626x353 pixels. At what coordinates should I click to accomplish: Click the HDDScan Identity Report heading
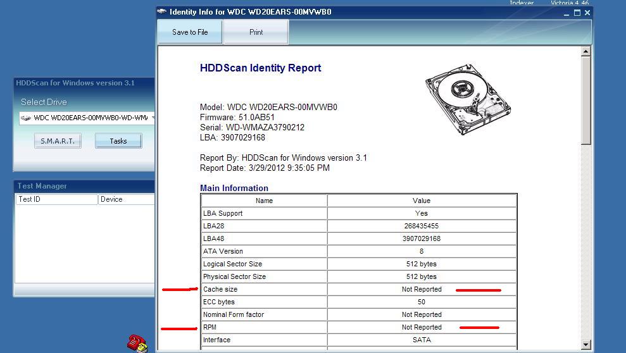(x=260, y=68)
